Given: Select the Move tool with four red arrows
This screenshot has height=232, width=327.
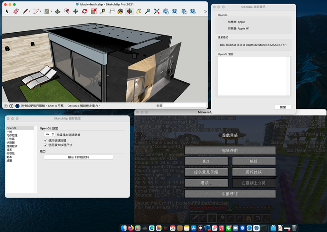Looking at the screenshot, I should coord(75,11).
